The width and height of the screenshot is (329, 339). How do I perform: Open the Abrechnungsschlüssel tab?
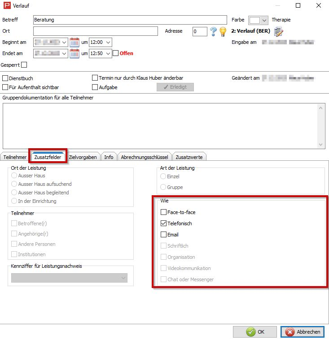(145, 157)
